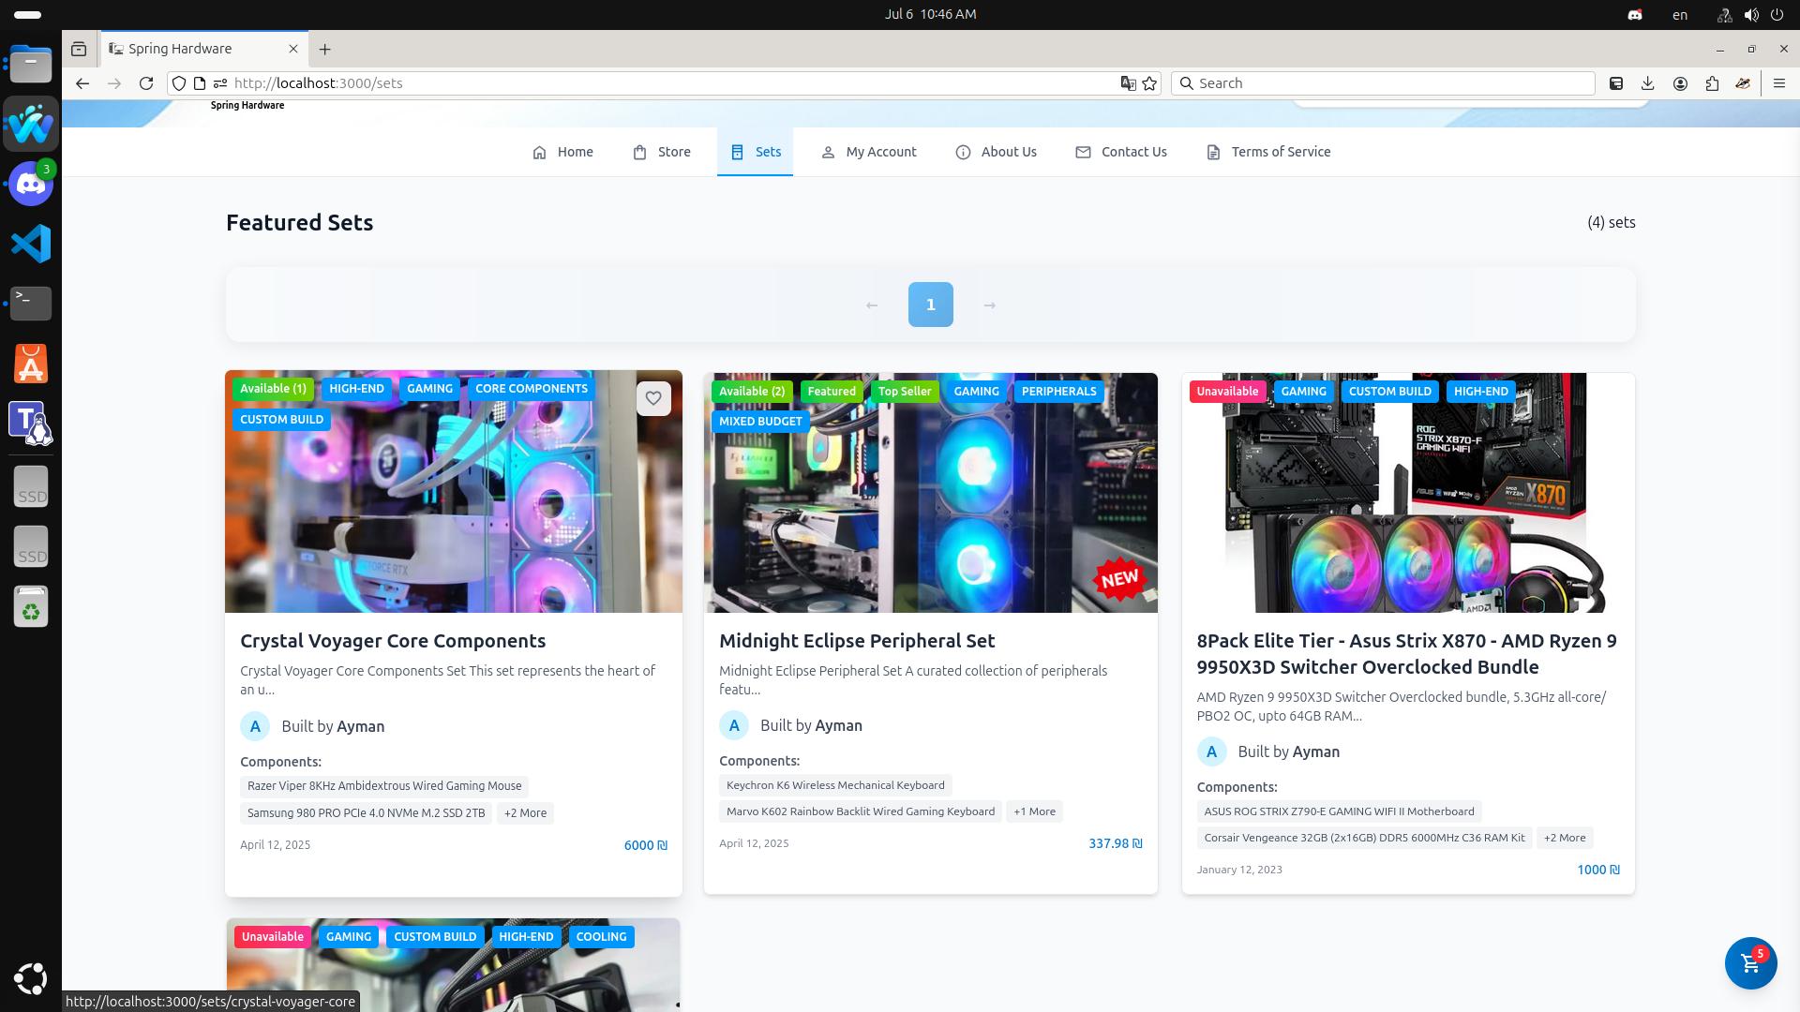
Task: Go to previous pagination page arrow
Action: (872, 305)
